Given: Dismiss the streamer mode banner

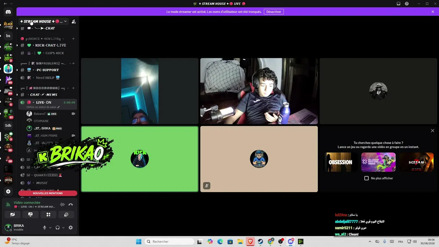Looking at the screenshot, I should (x=433, y=12).
